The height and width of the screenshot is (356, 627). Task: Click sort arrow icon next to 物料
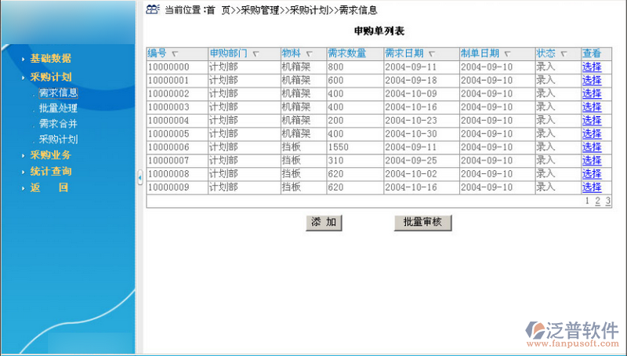coord(310,54)
